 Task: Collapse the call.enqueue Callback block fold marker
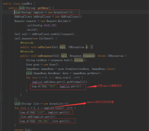point(1,38)
